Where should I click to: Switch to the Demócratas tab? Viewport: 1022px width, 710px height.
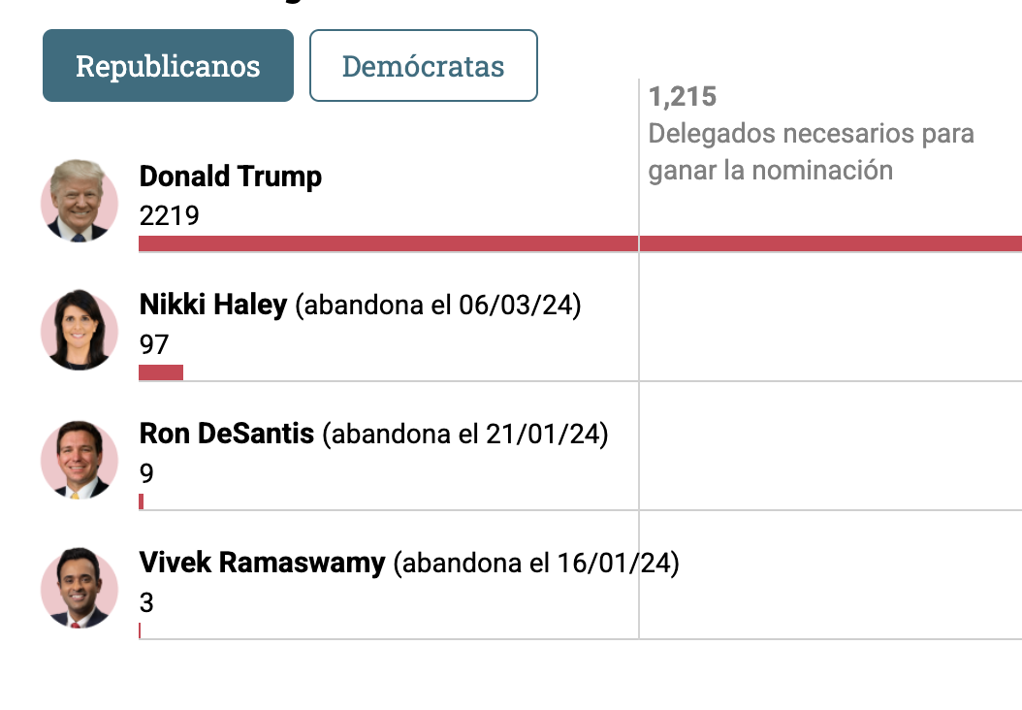coord(423,66)
